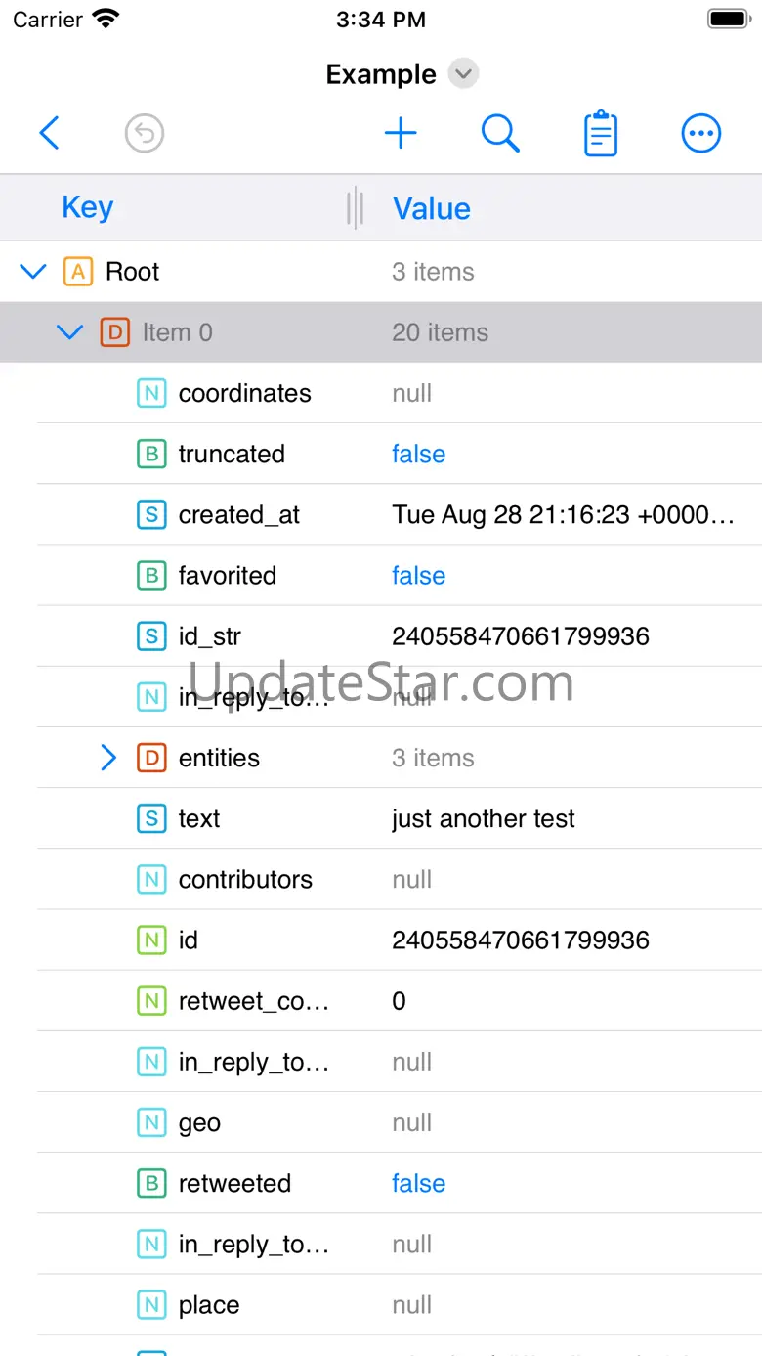Click the dictionary type icon of entities
Image resolution: width=762 pixels, height=1356 pixels.
(x=151, y=758)
